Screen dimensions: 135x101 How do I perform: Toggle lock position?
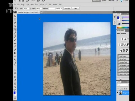(x=124, y=89)
